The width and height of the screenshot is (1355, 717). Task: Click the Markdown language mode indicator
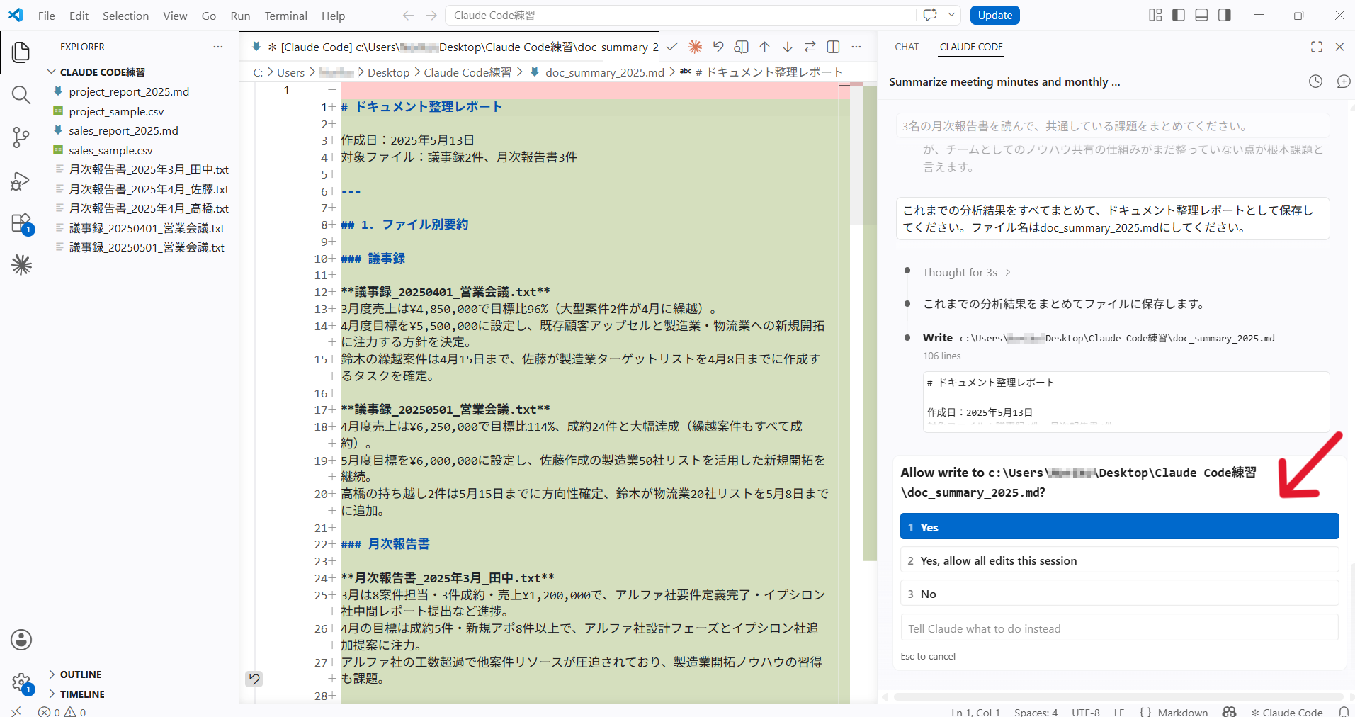pos(1182,711)
